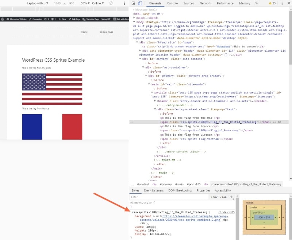This screenshot has height=240, width=292.
Task: Click the WordPress logo in the admin bar
Action: tap(3, 18)
